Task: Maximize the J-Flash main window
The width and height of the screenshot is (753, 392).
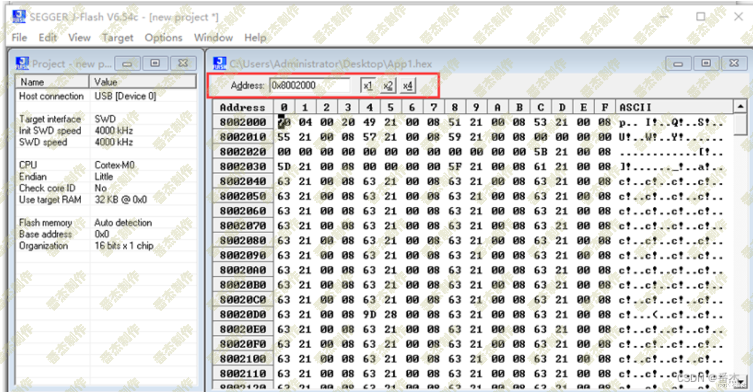Action: (701, 16)
